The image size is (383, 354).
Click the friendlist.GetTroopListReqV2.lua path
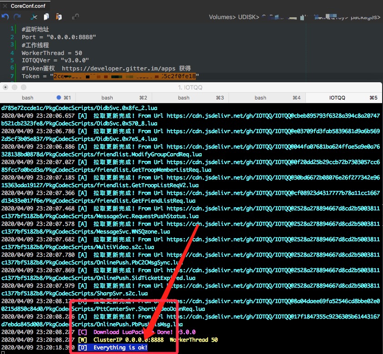[x=148, y=185]
